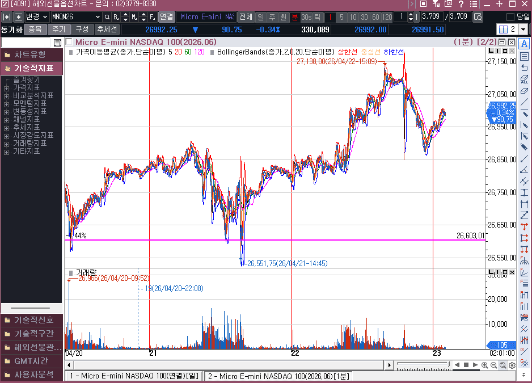Toggle the 연결 continuous contract button

tap(166, 17)
